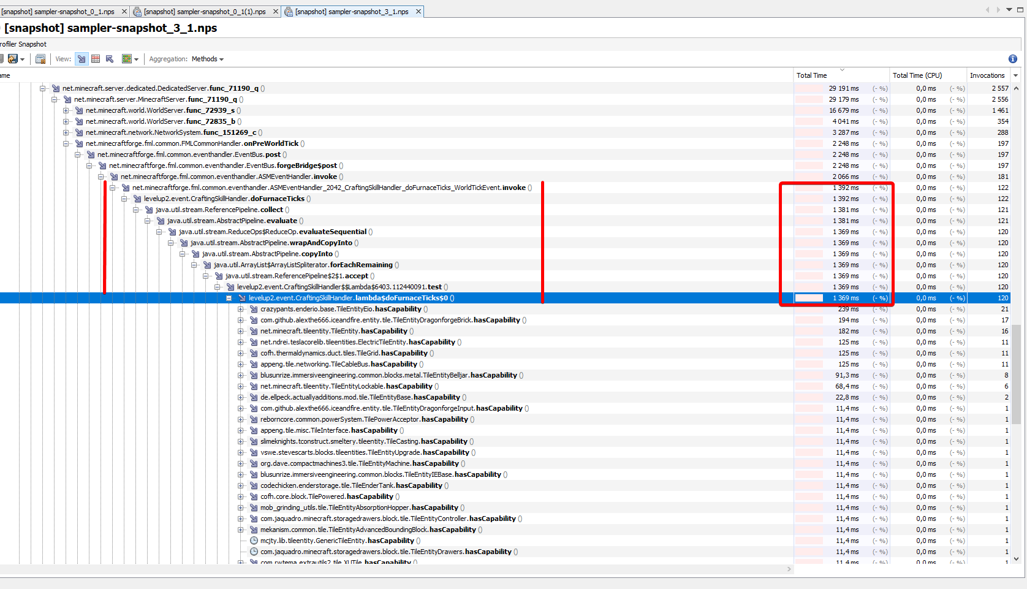Image resolution: width=1027 pixels, height=589 pixels.
Task: Select the ReduceOp.evaluateSequential row
Action: [505, 232]
